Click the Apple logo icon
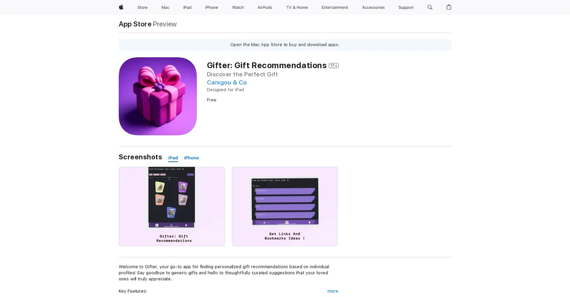570x297 pixels. tap(121, 7)
